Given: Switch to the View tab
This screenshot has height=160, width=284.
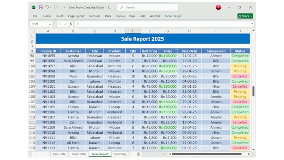Looking at the screenshot, I should [132, 16].
